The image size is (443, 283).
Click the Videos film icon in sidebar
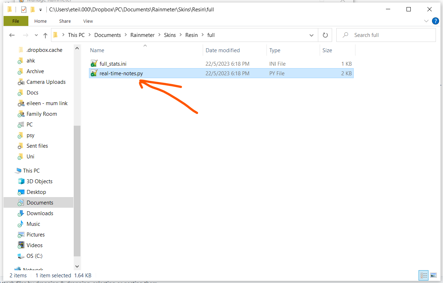(21, 245)
